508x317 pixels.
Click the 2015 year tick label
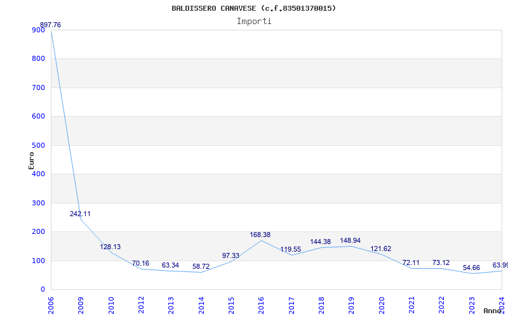(231, 305)
